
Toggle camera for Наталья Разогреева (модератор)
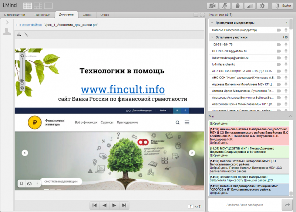coord(279,30)
